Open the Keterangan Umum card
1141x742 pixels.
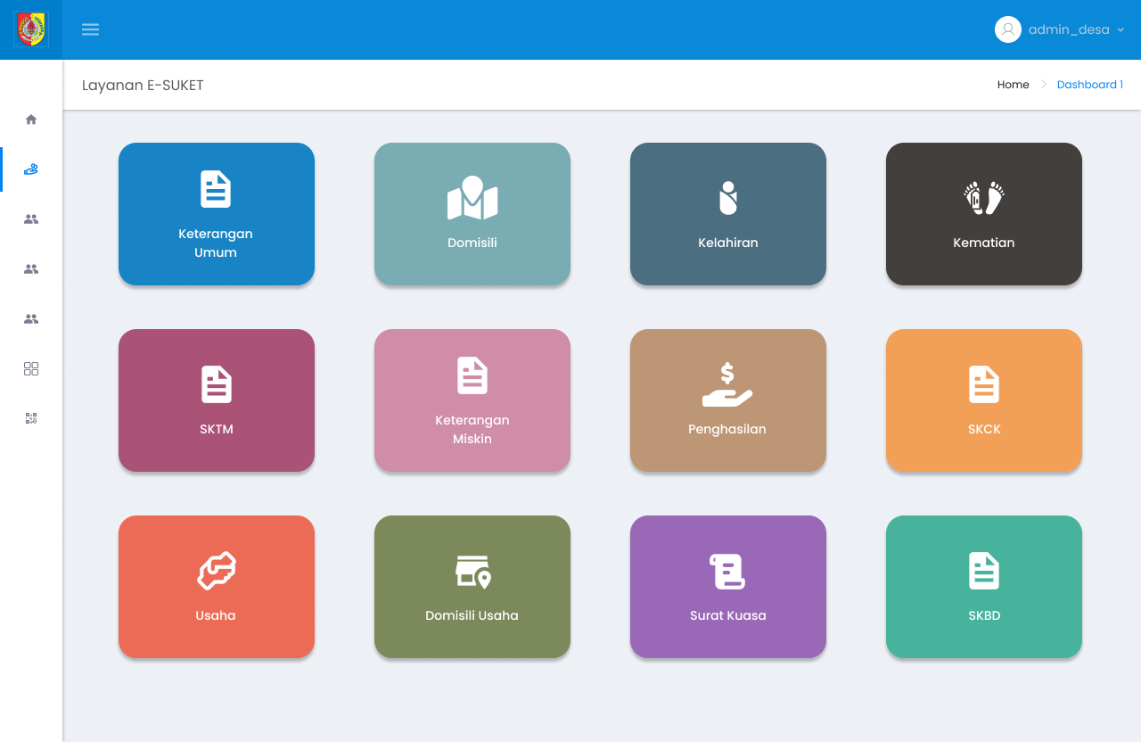click(217, 214)
